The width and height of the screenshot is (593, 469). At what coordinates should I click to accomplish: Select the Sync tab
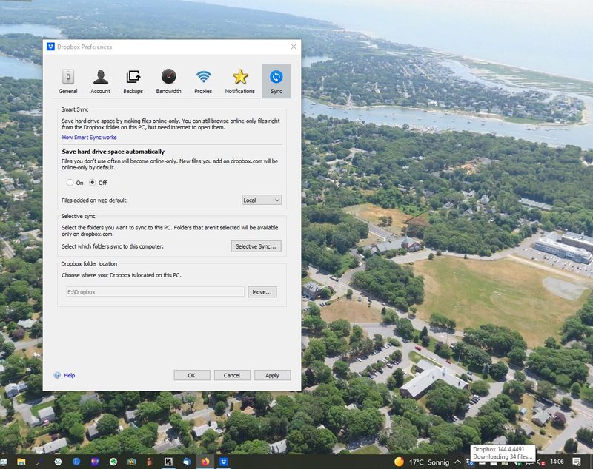point(276,81)
